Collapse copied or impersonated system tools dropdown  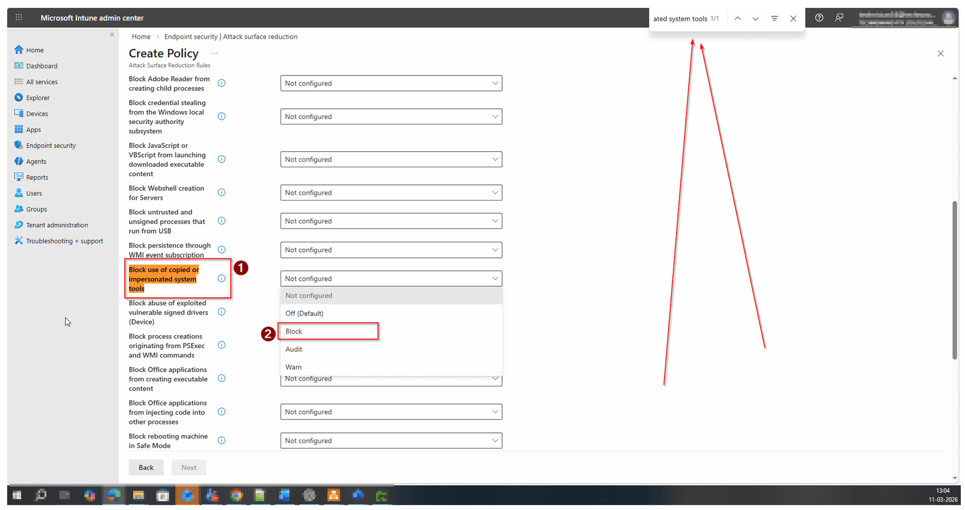coord(391,278)
